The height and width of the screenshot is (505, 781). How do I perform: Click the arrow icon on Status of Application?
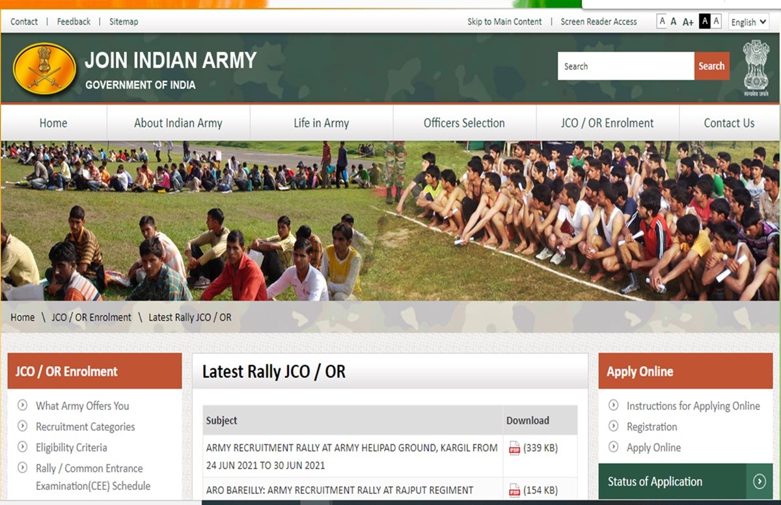(x=759, y=482)
